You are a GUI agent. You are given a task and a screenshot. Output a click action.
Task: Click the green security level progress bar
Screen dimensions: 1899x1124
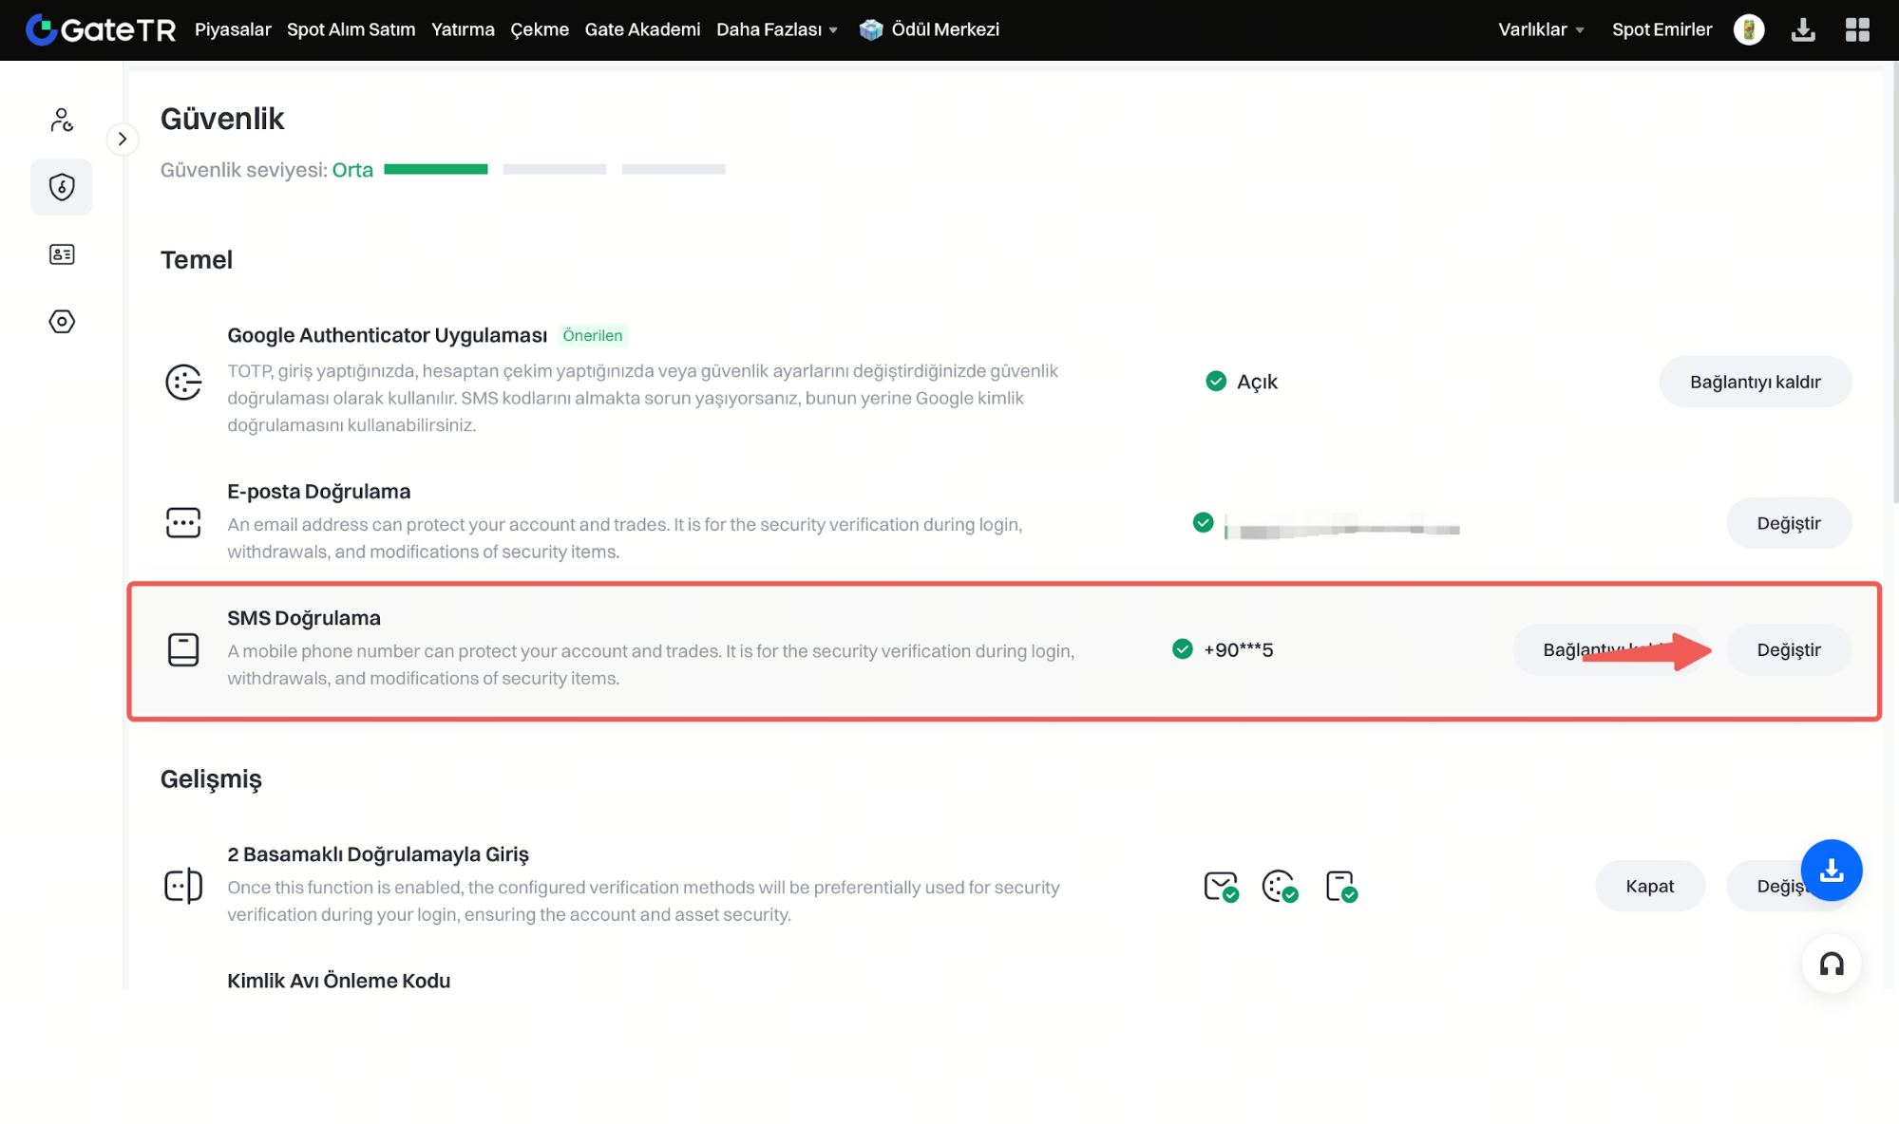436,169
